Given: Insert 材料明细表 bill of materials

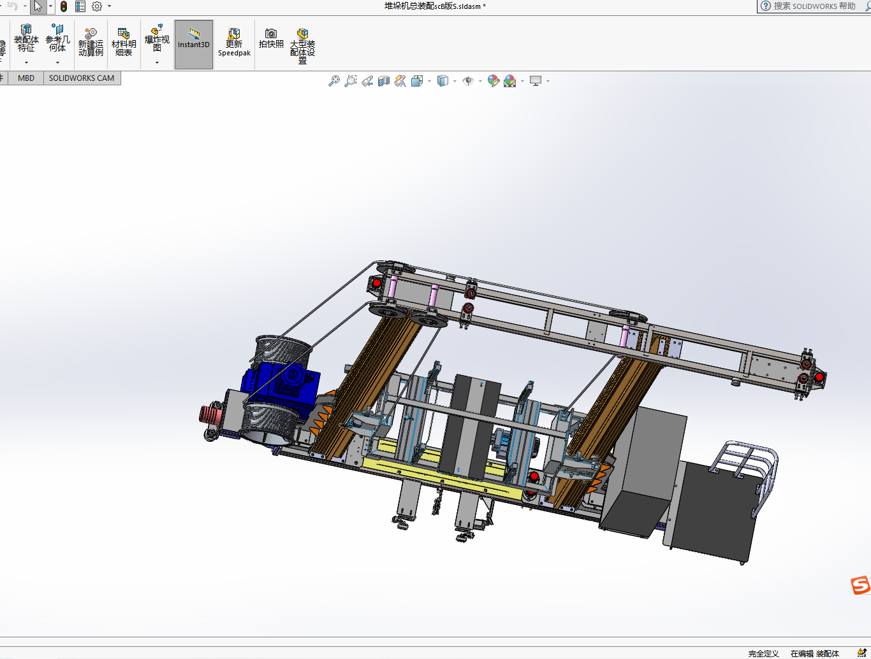Looking at the screenshot, I should tap(124, 42).
